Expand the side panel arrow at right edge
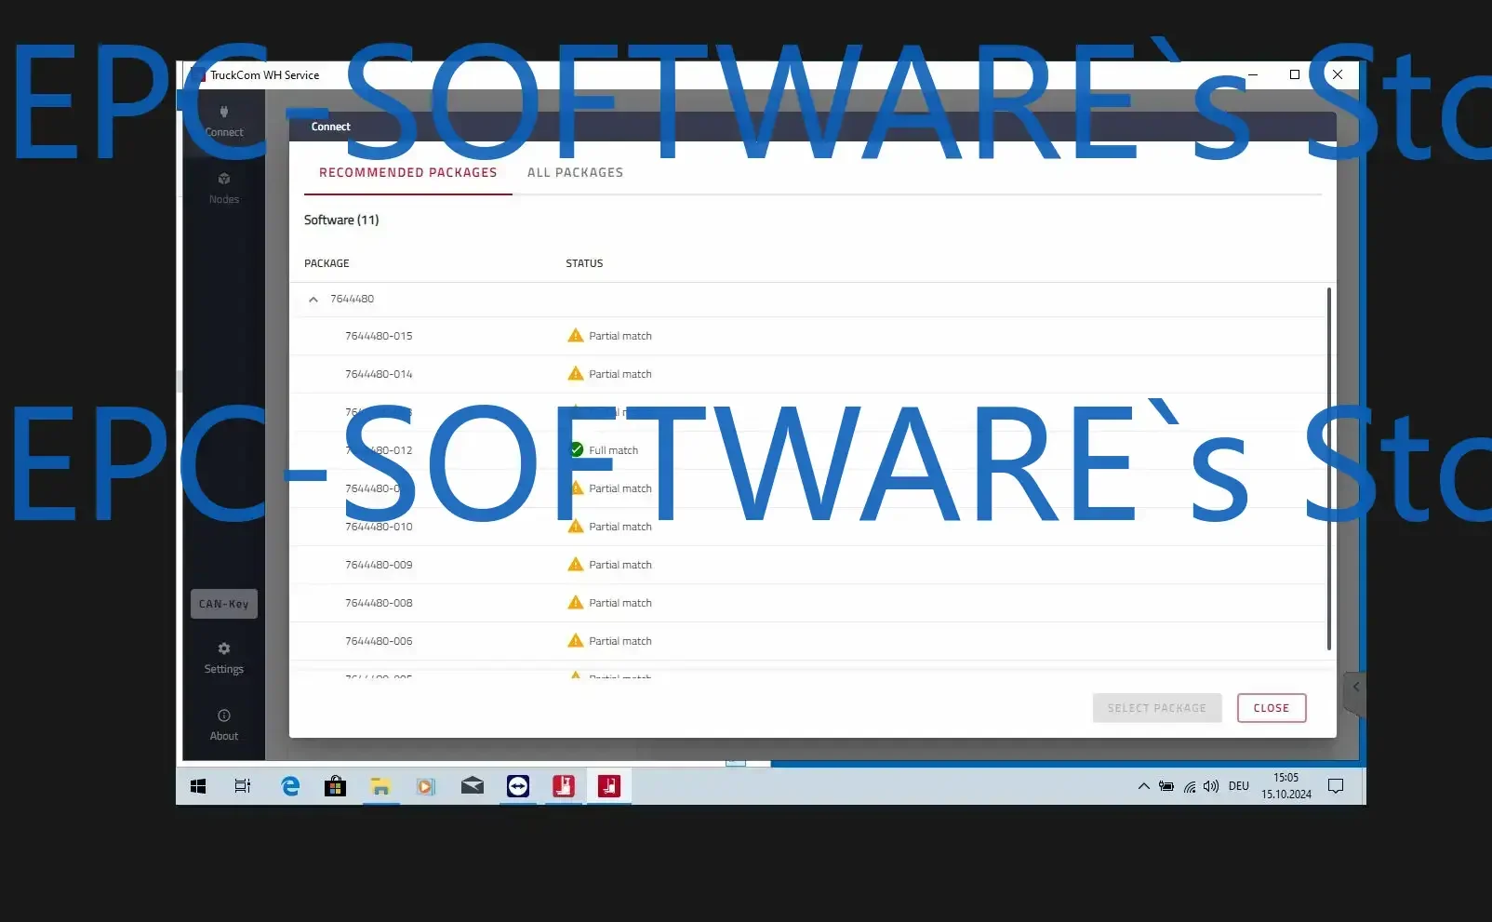 pos(1355,687)
